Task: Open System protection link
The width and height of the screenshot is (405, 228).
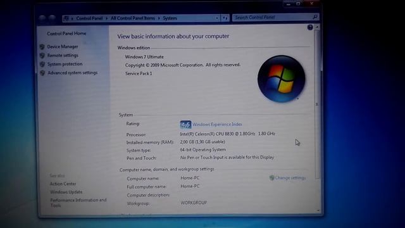Action: click(x=65, y=64)
